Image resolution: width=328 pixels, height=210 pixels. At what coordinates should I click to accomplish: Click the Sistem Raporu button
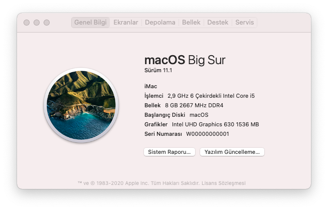pos(169,152)
